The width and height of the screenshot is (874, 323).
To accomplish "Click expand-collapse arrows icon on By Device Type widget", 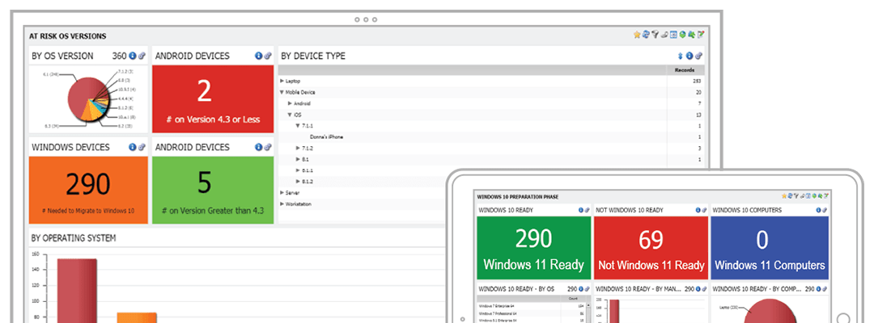I will tap(680, 56).
